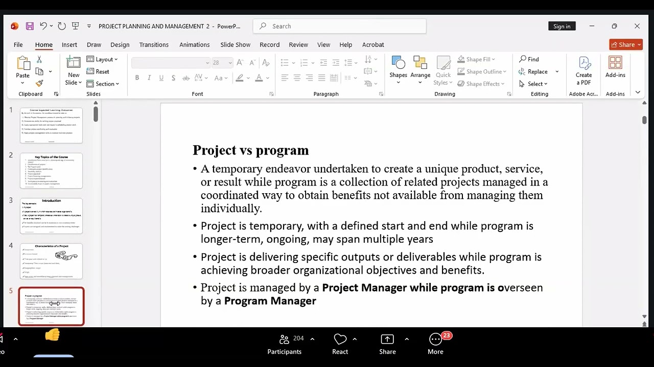Viewport: 654px width, 367px height.
Task: Click the Redo icon in quick access toolbar
Action: pyautogui.click(x=62, y=26)
